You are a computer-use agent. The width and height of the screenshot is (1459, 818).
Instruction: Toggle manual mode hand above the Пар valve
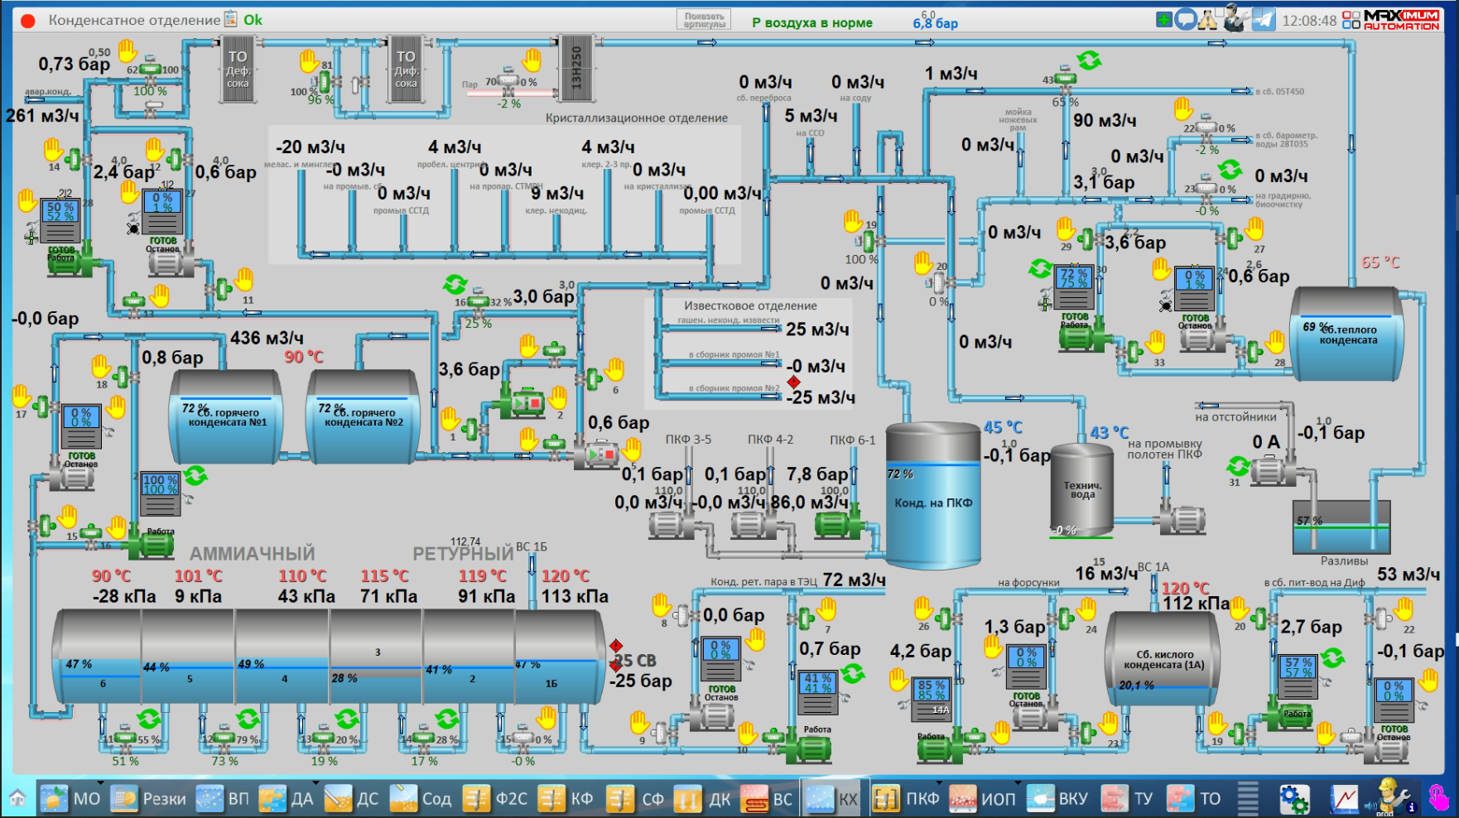(x=532, y=60)
